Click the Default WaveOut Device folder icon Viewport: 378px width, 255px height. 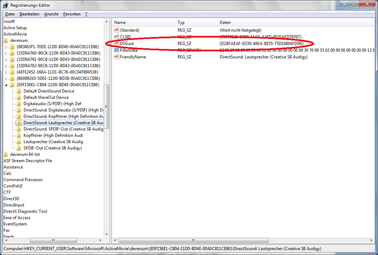19,97
